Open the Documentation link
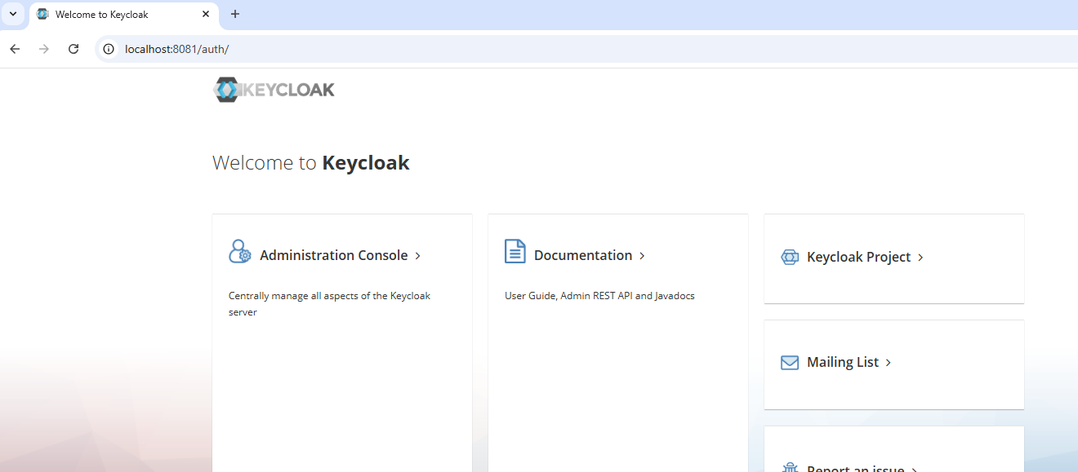Screen dimensions: 1078x472 582,255
